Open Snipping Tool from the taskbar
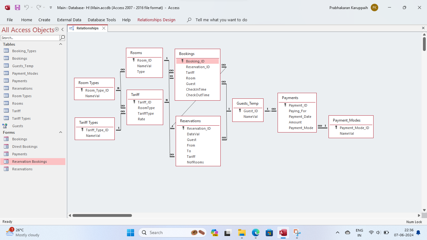Screen dimensions: 427x240 coord(297,232)
